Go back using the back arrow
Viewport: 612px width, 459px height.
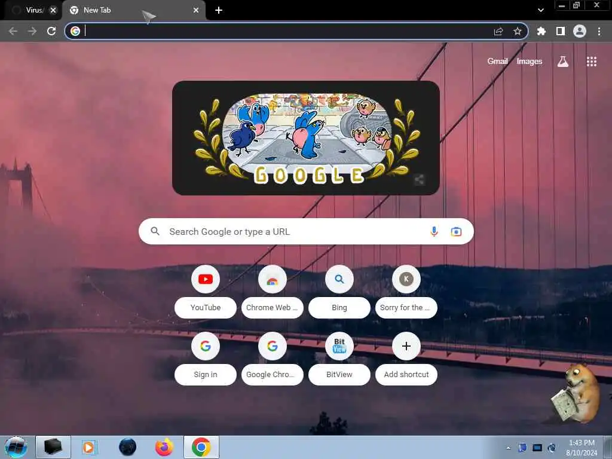tap(13, 31)
